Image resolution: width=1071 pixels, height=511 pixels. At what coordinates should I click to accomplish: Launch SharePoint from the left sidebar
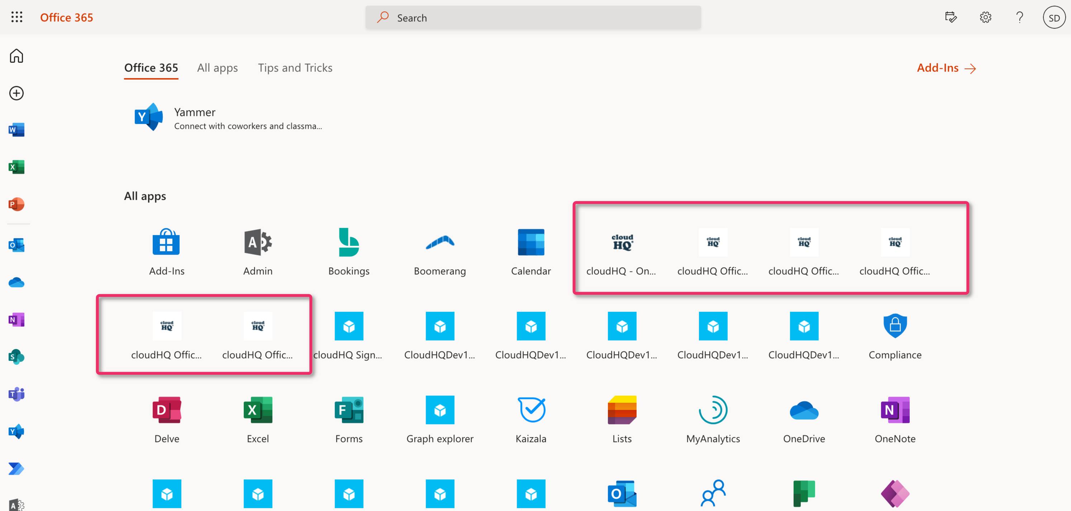[16, 357]
